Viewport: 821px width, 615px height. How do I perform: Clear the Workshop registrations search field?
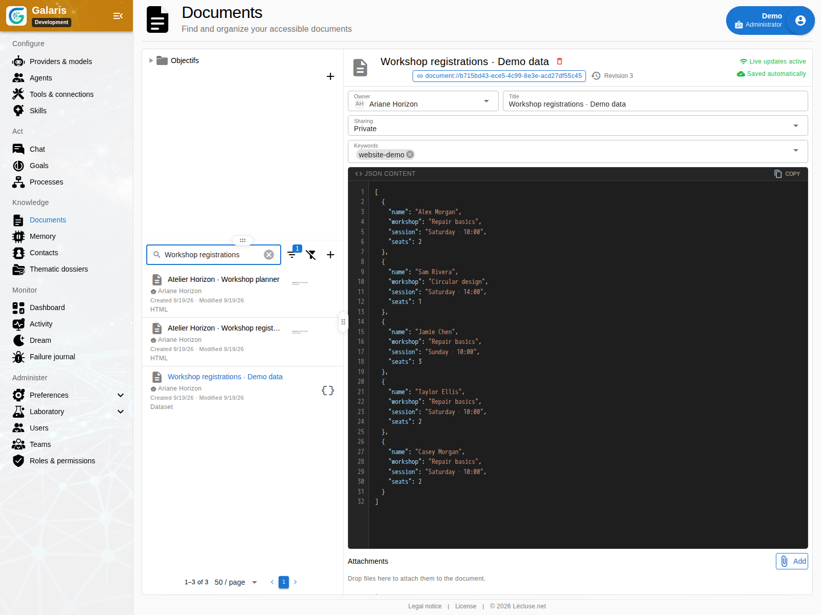coord(269,255)
